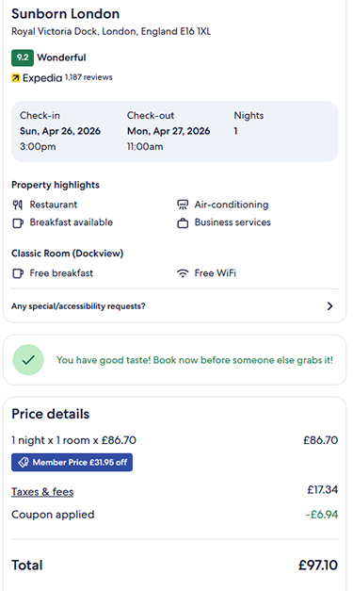Click the yellow Expedia arrow logo
Screen dimensions: 353x591
point(15,78)
